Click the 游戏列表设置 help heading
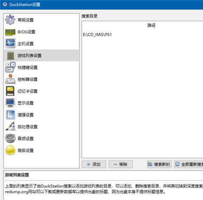203x200 pixels. point(17,175)
